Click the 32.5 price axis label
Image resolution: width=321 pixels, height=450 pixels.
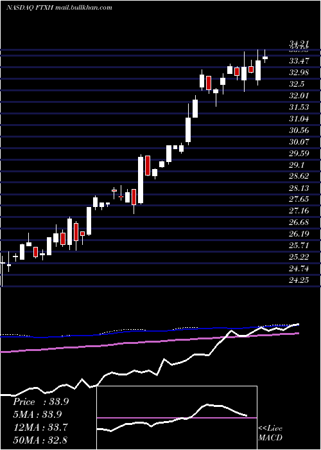(x=297, y=84)
